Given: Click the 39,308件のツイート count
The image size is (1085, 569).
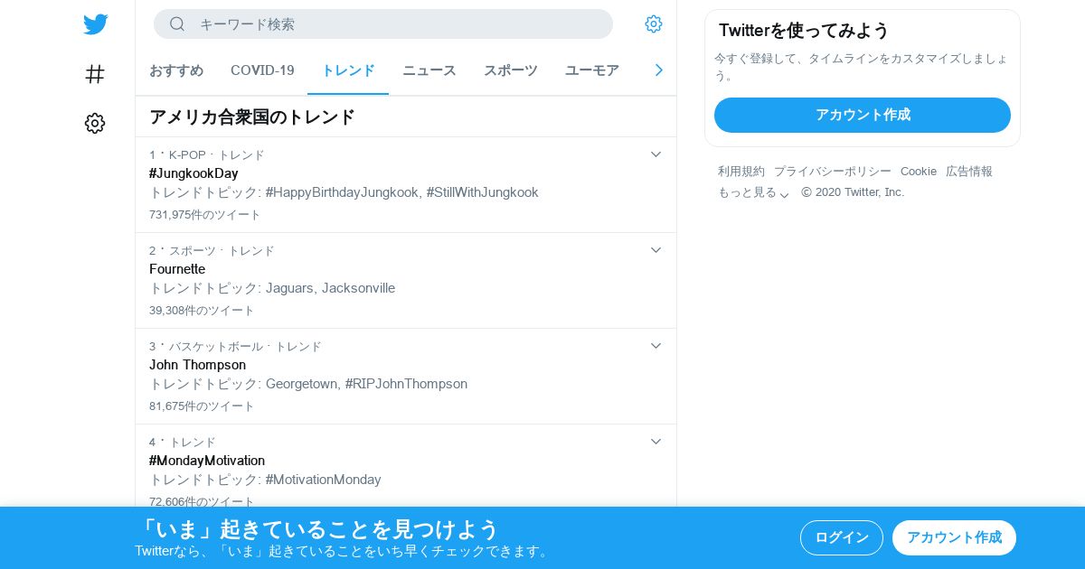Looking at the screenshot, I should pos(202,311).
